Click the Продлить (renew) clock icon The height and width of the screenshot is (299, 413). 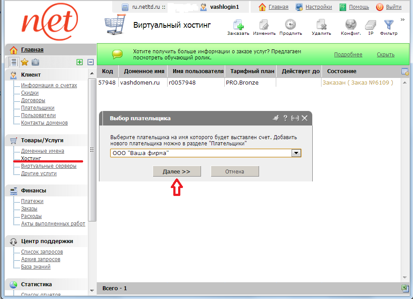pyautogui.click(x=290, y=26)
